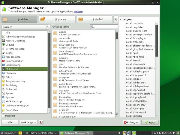
Task: Click the arts package icon
Action: 55,66
